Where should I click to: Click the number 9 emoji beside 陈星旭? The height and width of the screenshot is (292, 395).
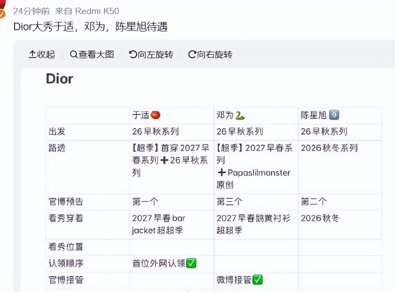point(334,115)
